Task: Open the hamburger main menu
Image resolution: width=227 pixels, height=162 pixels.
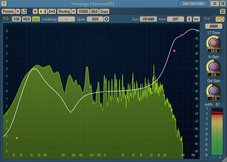Action: [222, 11]
